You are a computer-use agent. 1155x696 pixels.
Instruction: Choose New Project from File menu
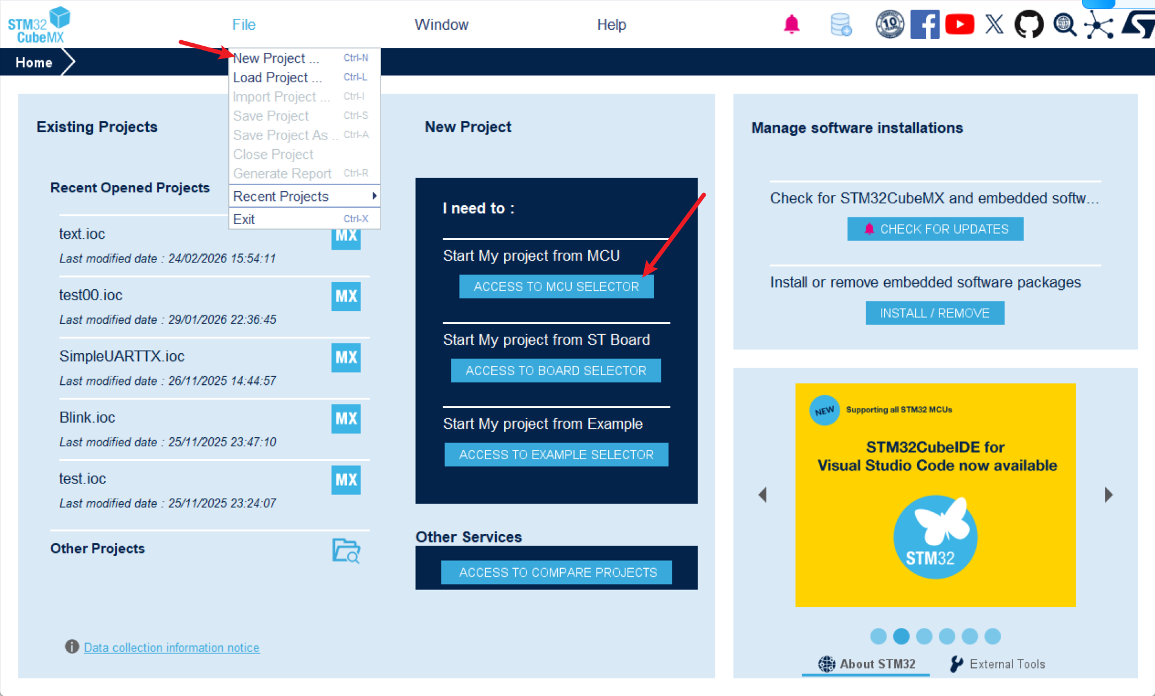tap(304, 58)
